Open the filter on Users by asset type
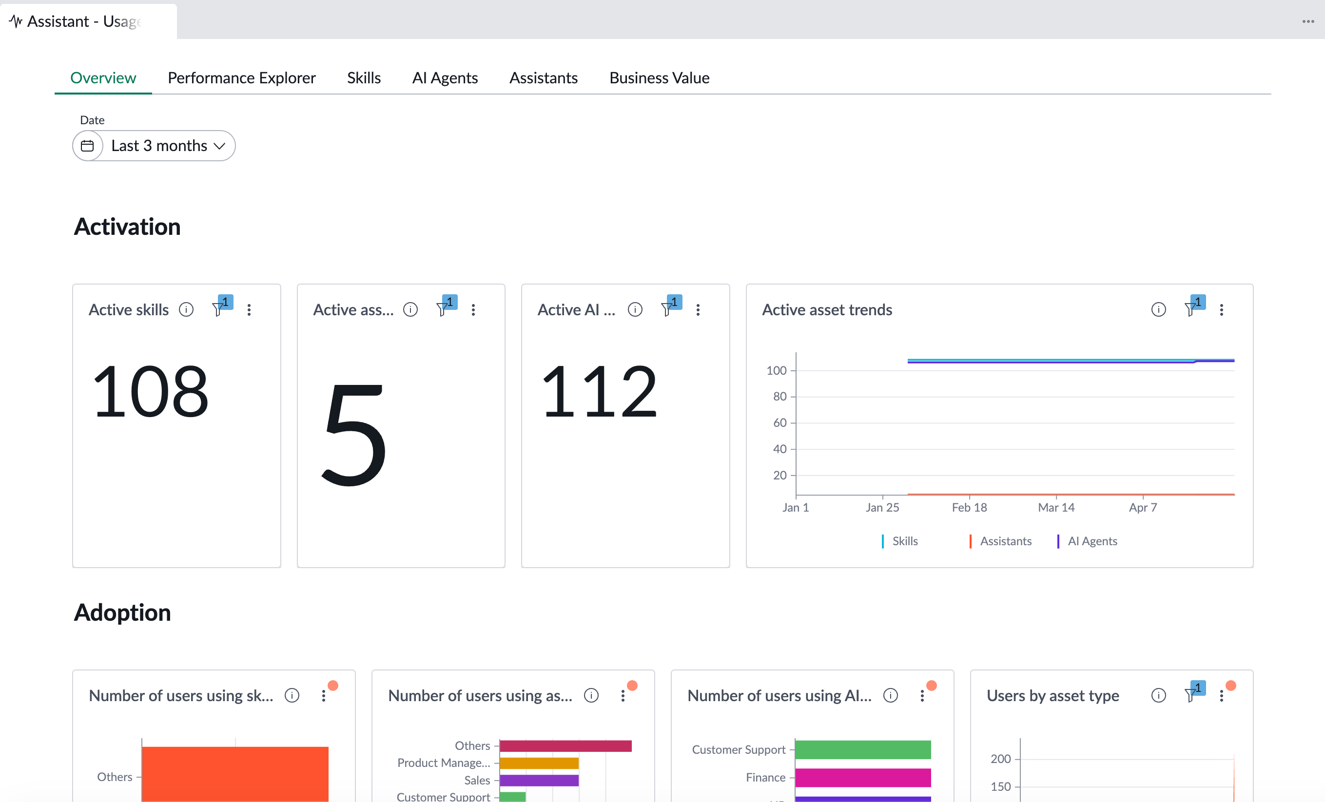1325x802 pixels. 1195,692
